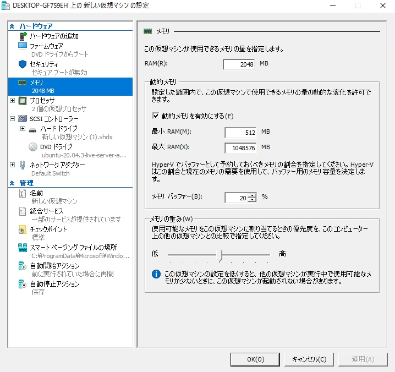Increase memory buffer with up spinner arrow
Viewport: 395px width, 372px height.
[x=252, y=195]
